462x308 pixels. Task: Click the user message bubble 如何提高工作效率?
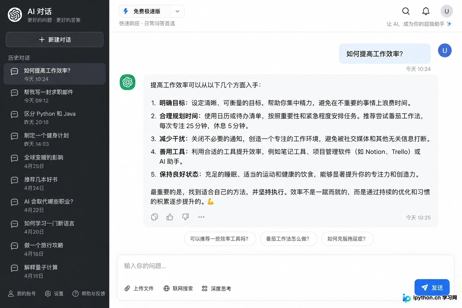point(385,54)
